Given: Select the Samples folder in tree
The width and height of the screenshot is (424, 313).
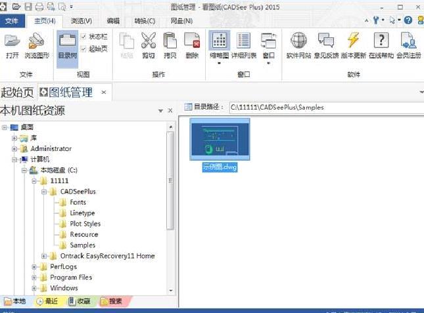Looking at the screenshot, I should click(82, 245).
